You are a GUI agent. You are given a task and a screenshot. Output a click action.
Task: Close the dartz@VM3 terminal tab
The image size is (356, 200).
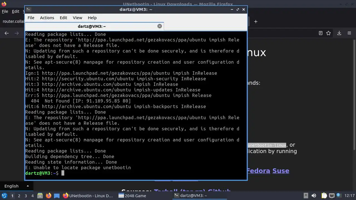[159, 26]
